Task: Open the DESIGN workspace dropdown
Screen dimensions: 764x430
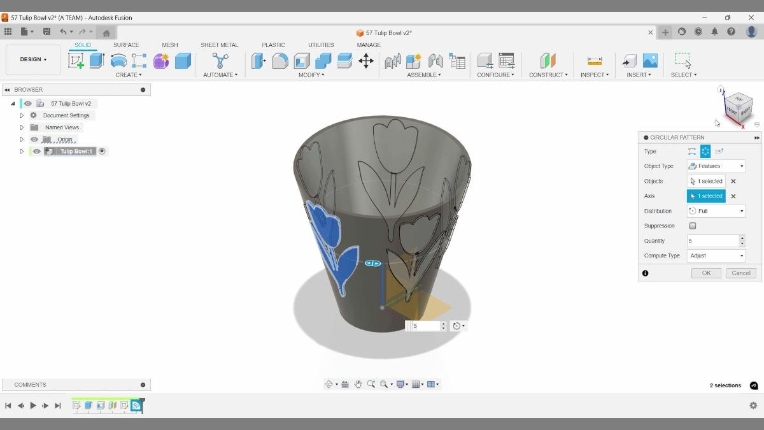Action: point(33,59)
